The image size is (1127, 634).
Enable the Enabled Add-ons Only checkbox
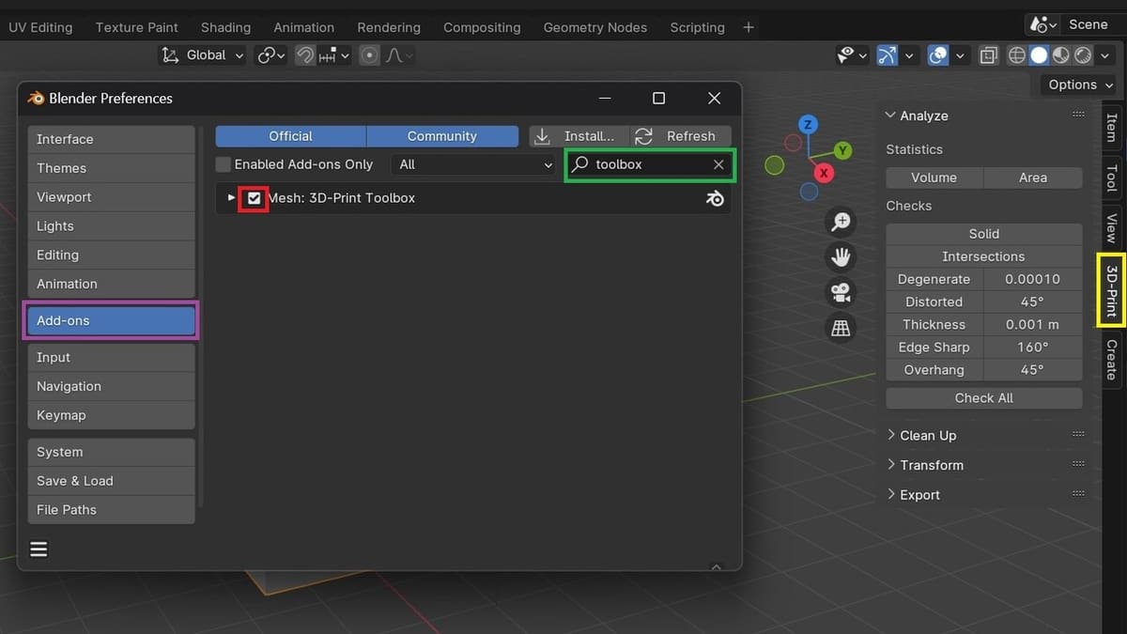tap(224, 164)
